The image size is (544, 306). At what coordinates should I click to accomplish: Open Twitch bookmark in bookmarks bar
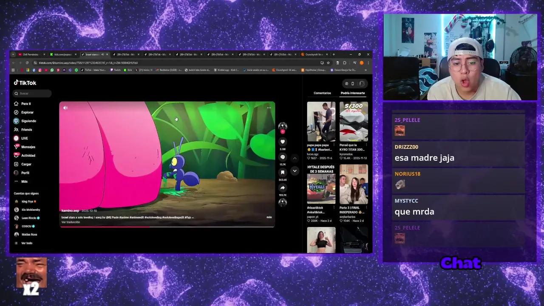[116, 70]
